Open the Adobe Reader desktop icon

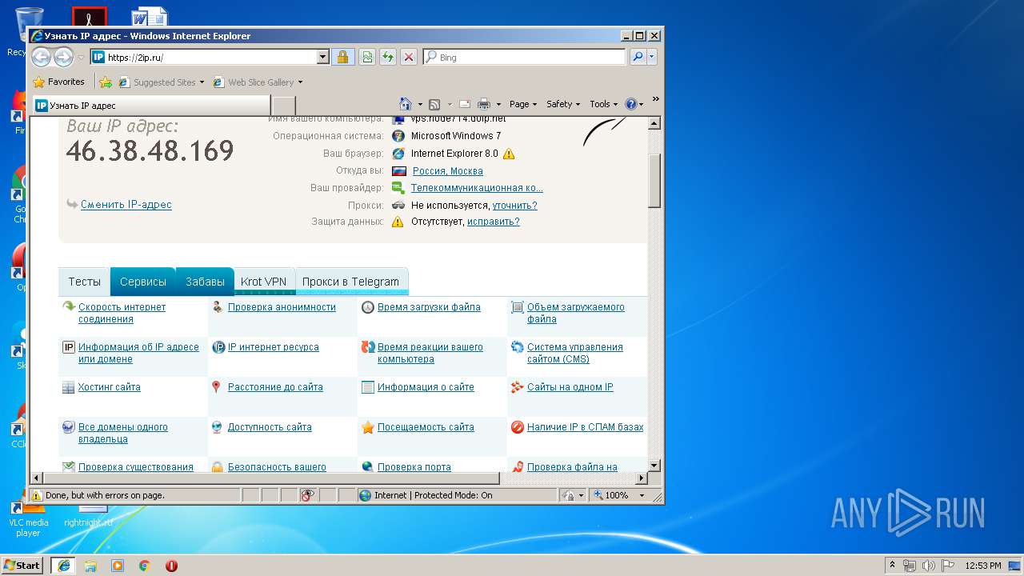click(89, 17)
